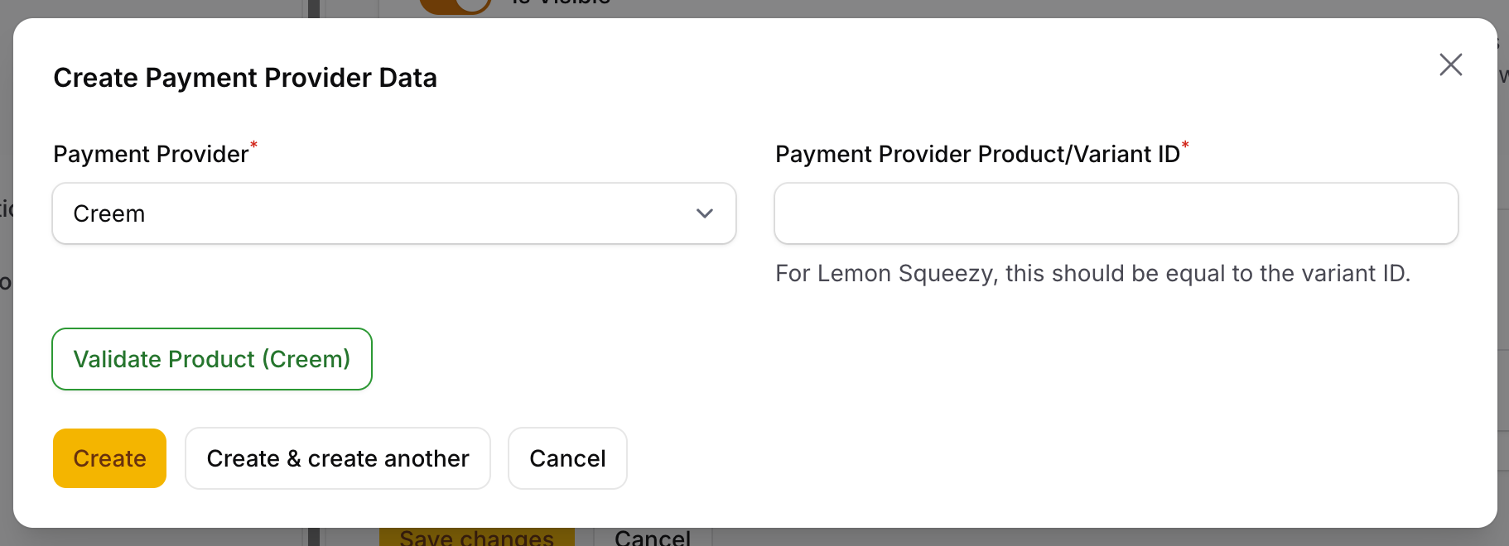This screenshot has width=1509, height=546.
Task: Toggle the Is Visible switch
Action: 455,7
